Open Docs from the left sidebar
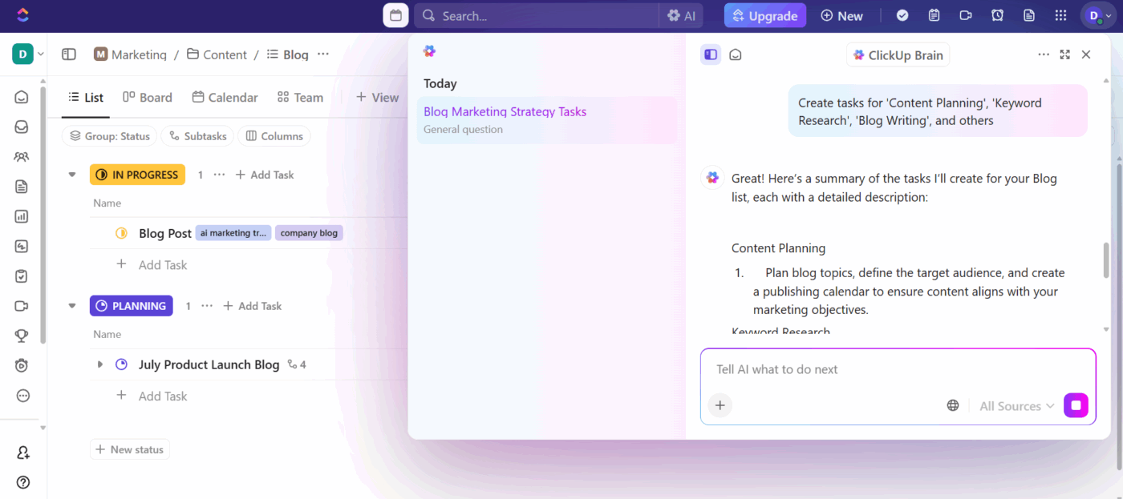Image resolution: width=1123 pixels, height=499 pixels. (x=22, y=186)
